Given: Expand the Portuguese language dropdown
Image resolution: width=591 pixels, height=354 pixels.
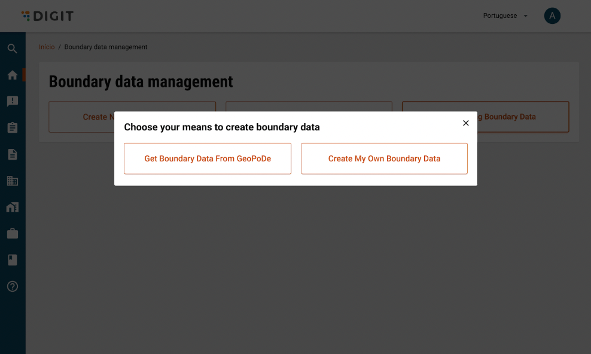Looking at the screenshot, I should 505,16.
